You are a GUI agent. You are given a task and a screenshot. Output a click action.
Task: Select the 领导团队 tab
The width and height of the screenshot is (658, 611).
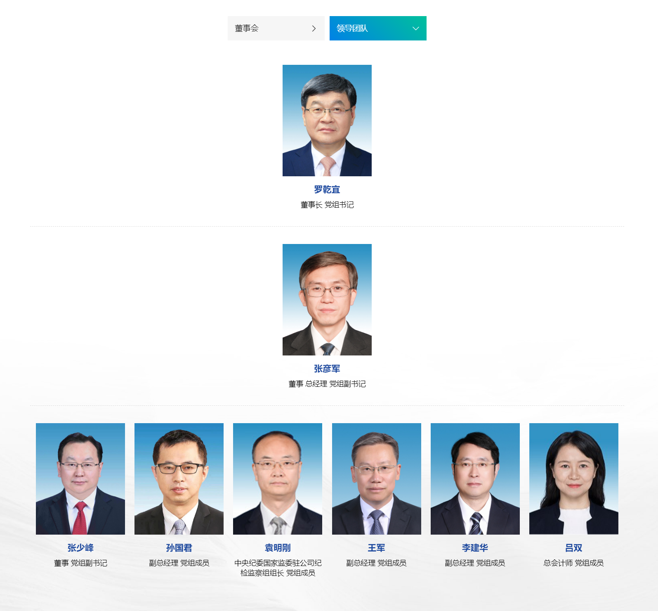[378, 28]
